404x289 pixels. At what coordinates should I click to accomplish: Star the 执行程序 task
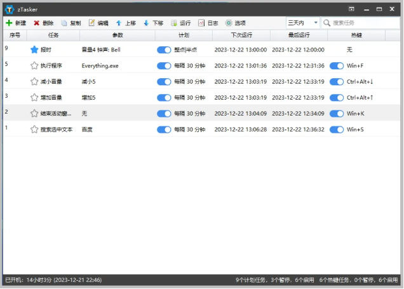(x=34, y=65)
